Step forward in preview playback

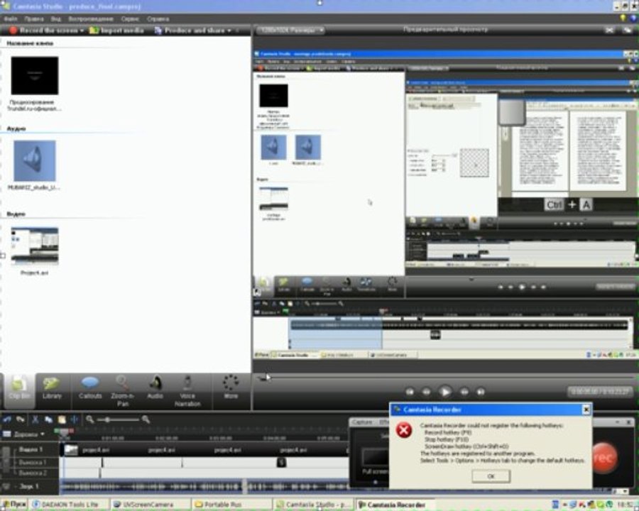(x=464, y=392)
